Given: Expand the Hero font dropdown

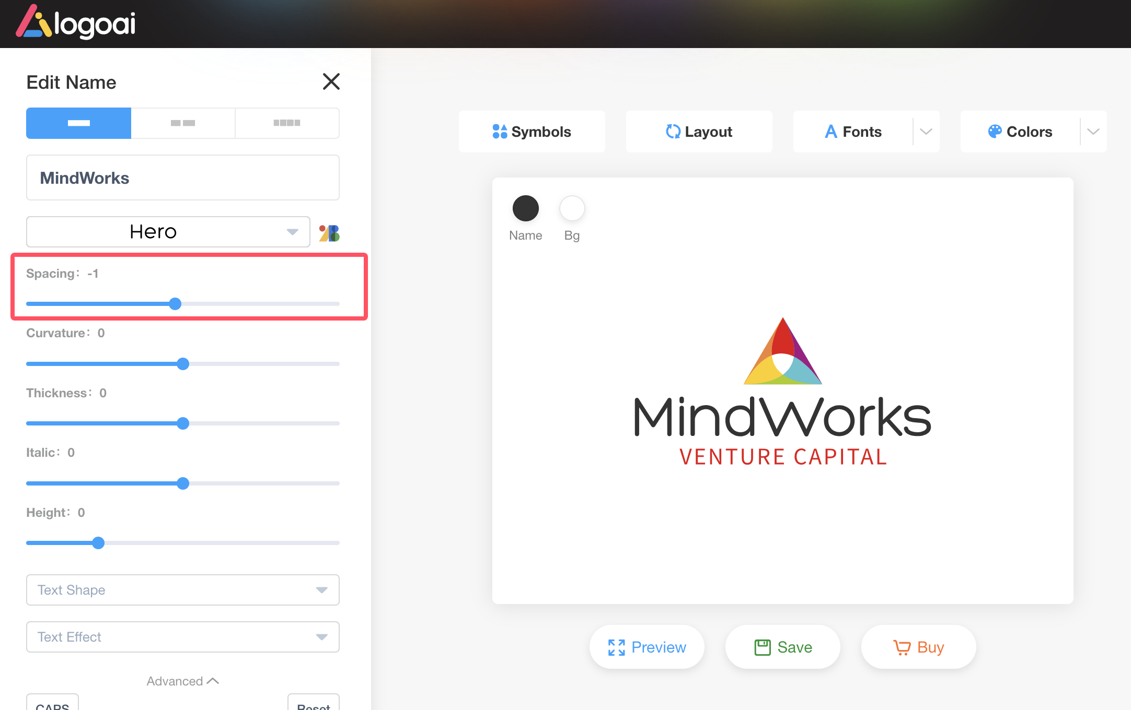Looking at the screenshot, I should click(x=168, y=232).
